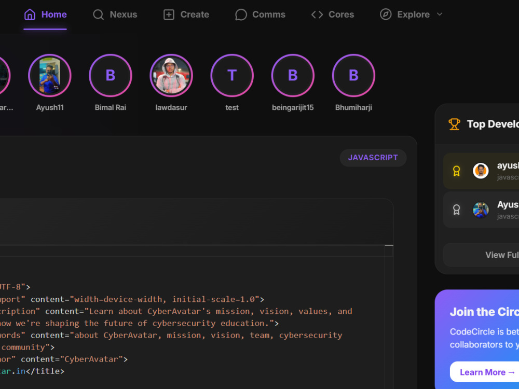View beingarijit15's story avatar
This screenshot has height=389, width=519.
(x=293, y=75)
